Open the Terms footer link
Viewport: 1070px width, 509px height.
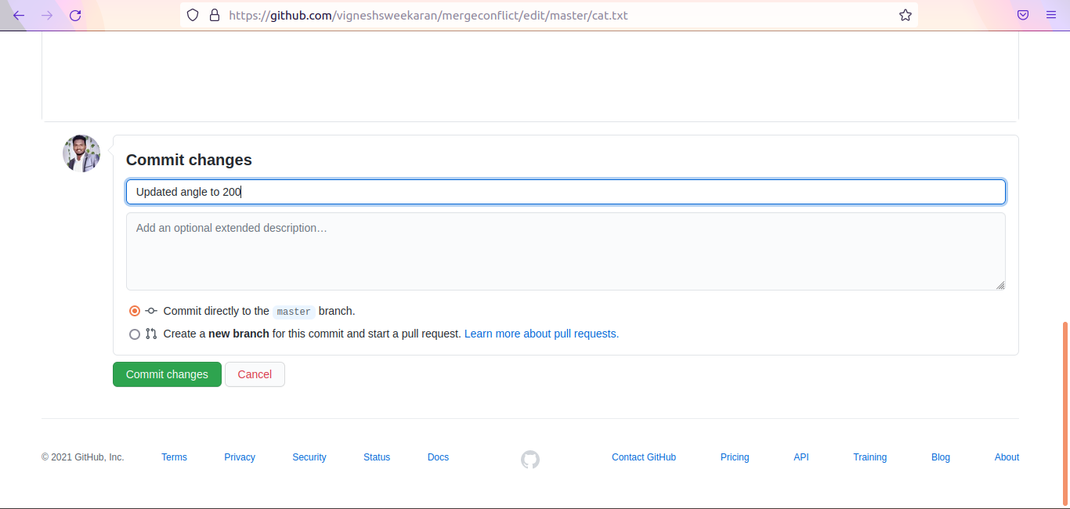tap(174, 457)
